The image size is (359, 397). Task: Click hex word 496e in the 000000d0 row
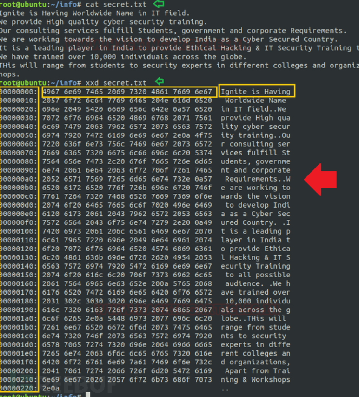point(181,205)
